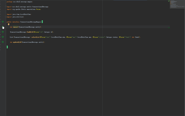Click the code minimap thumbnail
The image size is (185, 116).
[177, 4]
